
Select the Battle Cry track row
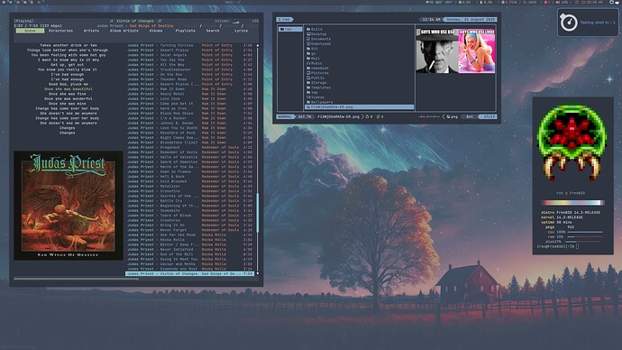[x=190, y=201]
